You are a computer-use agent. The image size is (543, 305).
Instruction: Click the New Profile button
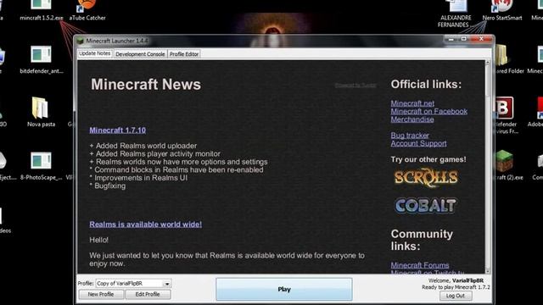(x=101, y=294)
